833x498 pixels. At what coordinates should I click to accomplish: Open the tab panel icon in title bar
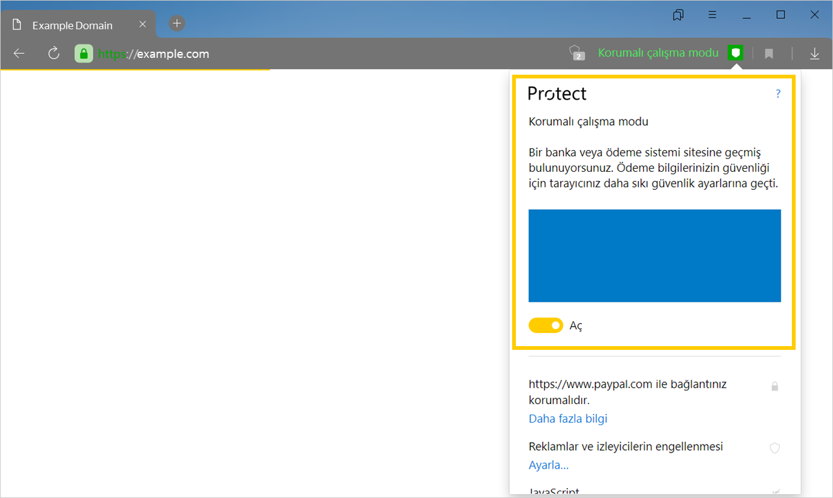(678, 15)
